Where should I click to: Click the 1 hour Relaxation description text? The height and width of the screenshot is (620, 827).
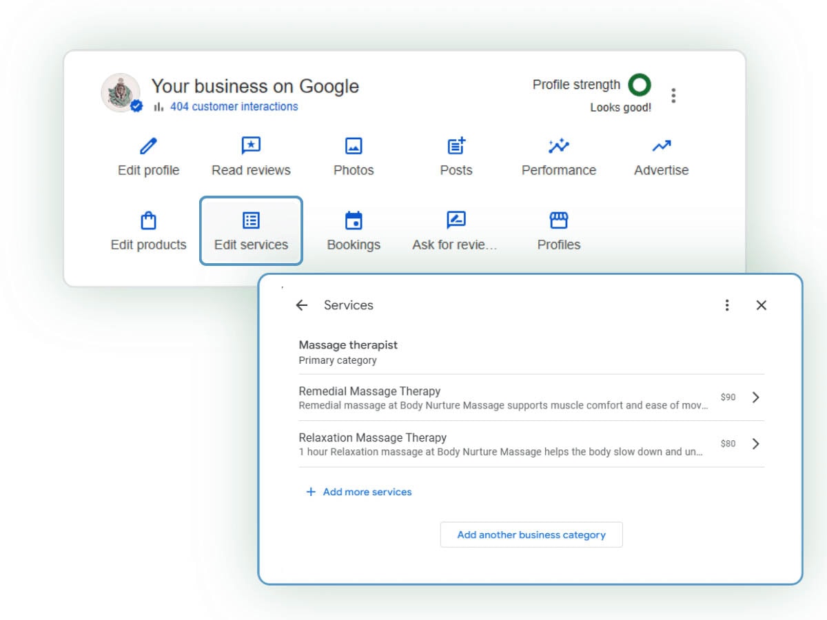[501, 452]
